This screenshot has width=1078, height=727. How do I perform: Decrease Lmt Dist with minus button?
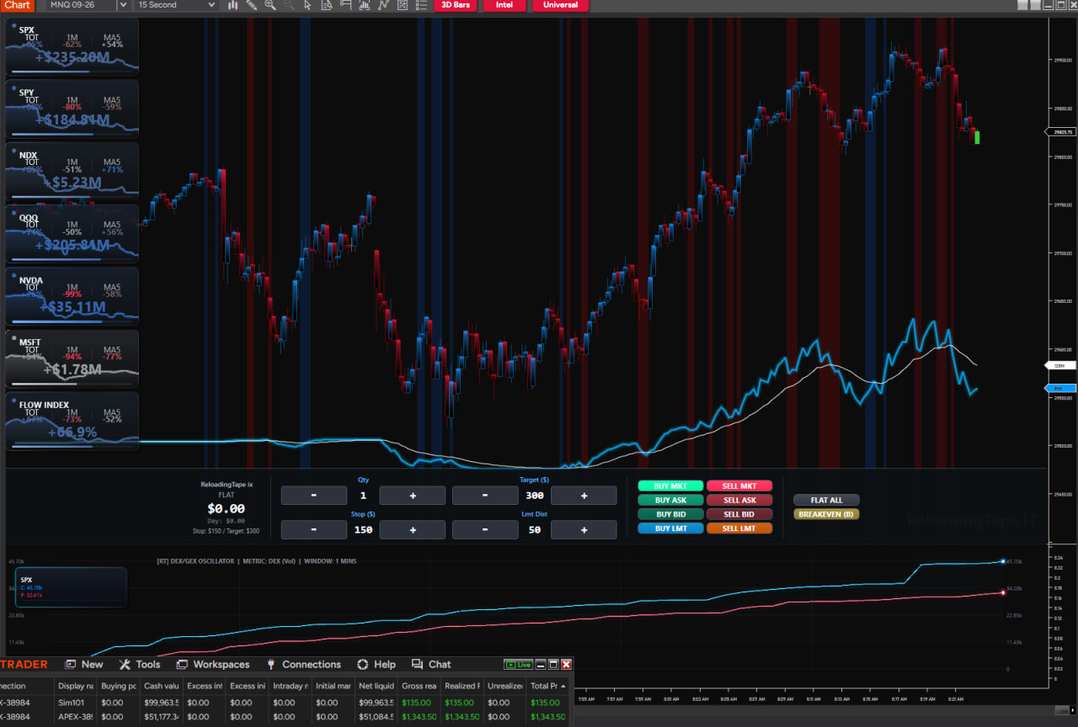(485, 530)
